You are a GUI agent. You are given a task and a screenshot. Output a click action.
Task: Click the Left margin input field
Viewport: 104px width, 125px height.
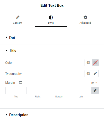pos(81,90)
